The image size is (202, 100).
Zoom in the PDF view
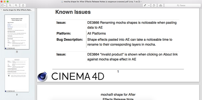coord(16,5)
